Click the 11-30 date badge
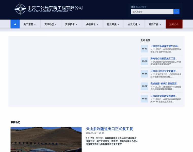The width and height of the screenshot is (193, 152). tap(144, 49)
